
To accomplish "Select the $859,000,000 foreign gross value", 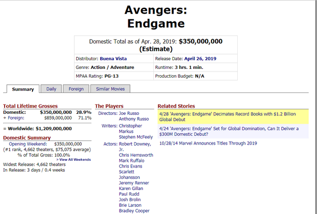I will 58,118.
